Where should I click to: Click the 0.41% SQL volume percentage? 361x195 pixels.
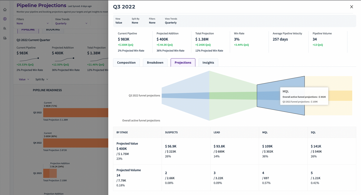(315, 183)
